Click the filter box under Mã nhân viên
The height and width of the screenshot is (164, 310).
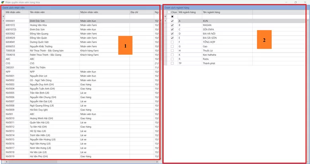(x=17, y=17)
